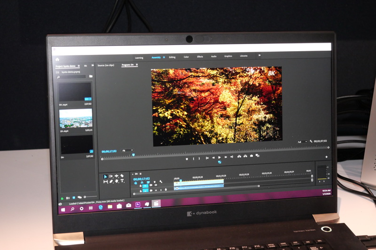Open the Full playback resolution dropdown
The image size is (376, 250).
point(302,142)
